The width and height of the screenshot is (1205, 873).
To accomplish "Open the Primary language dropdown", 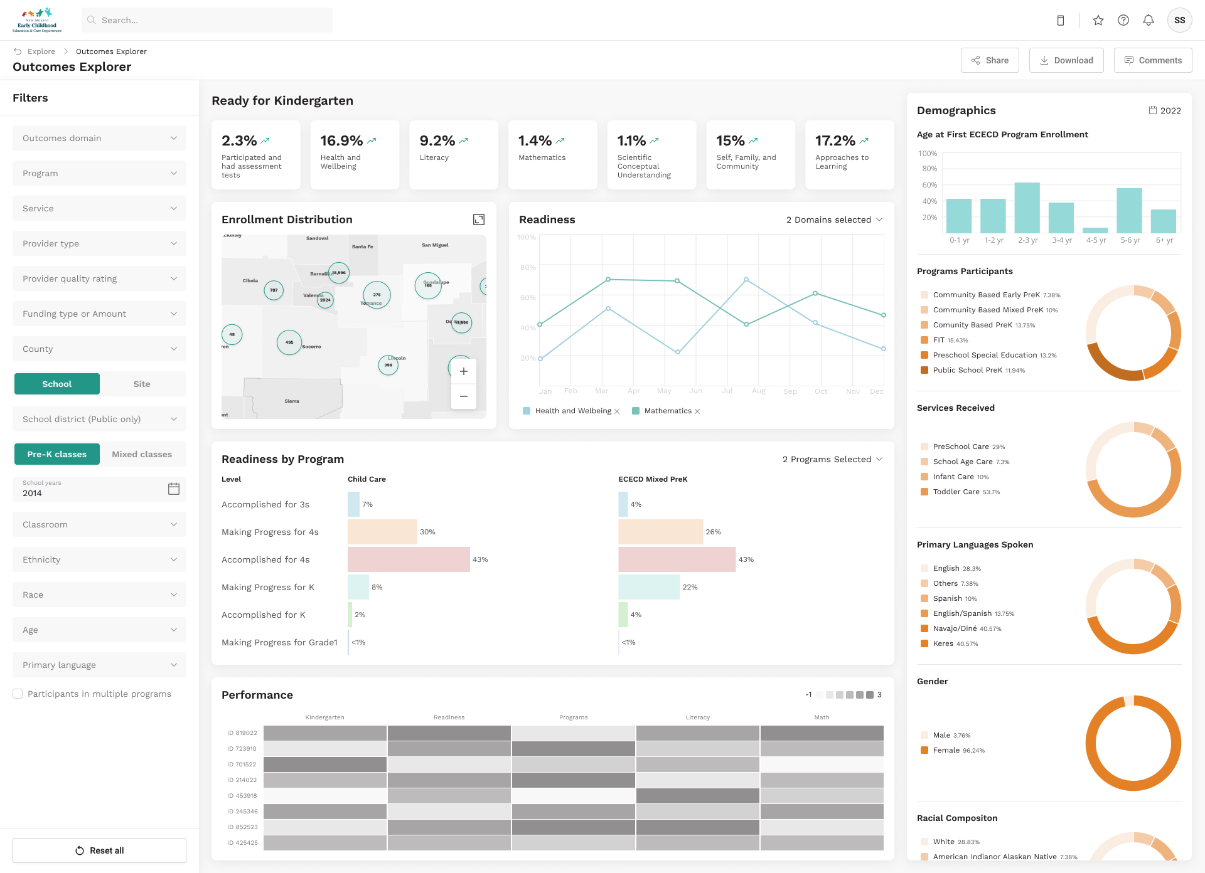I will click(x=99, y=665).
